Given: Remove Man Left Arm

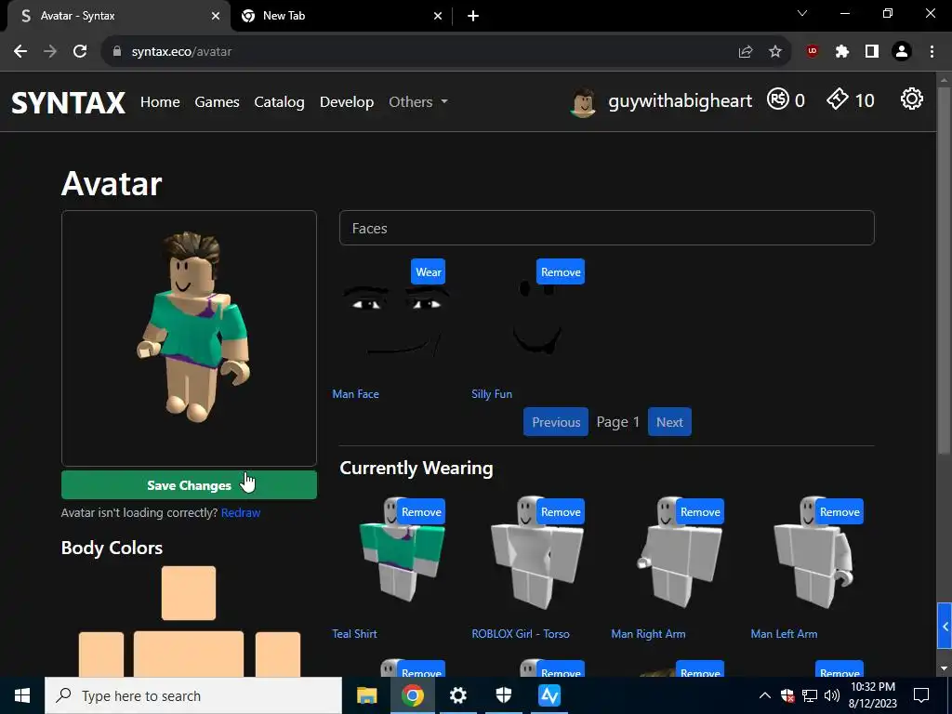Looking at the screenshot, I should click(x=840, y=512).
